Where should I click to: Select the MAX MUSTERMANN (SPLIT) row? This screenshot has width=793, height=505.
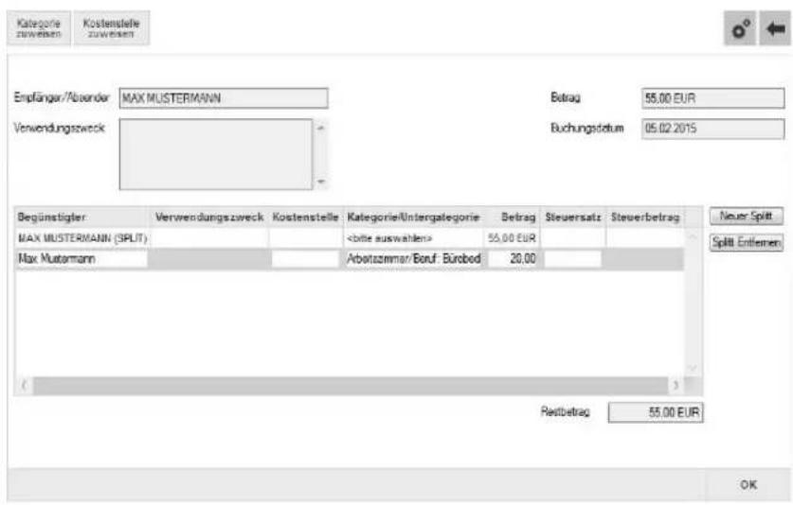[x=350, y=238]
